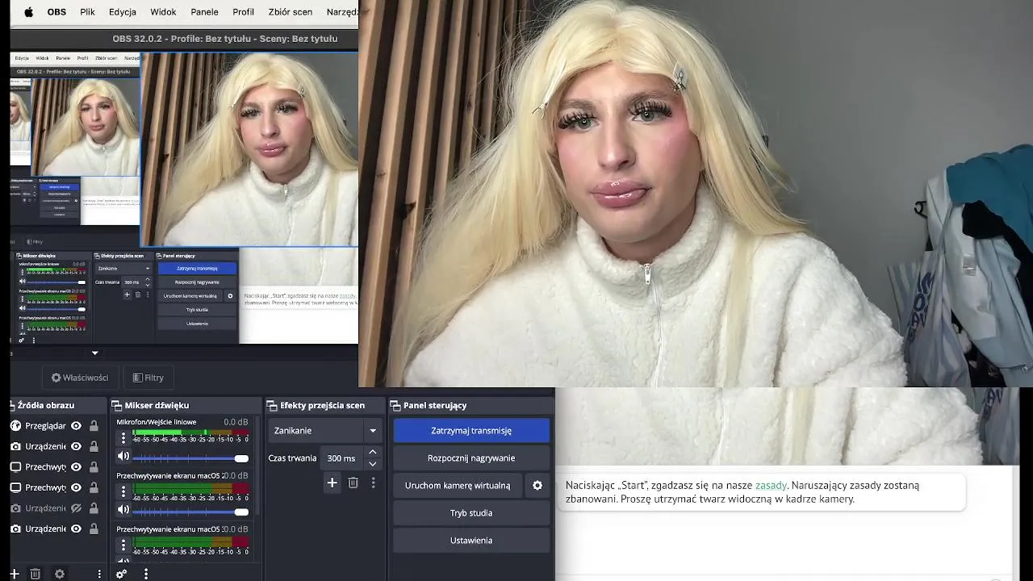1033x581 pixels.
Task: Open the Edycja menu
Action: (123, 12)
